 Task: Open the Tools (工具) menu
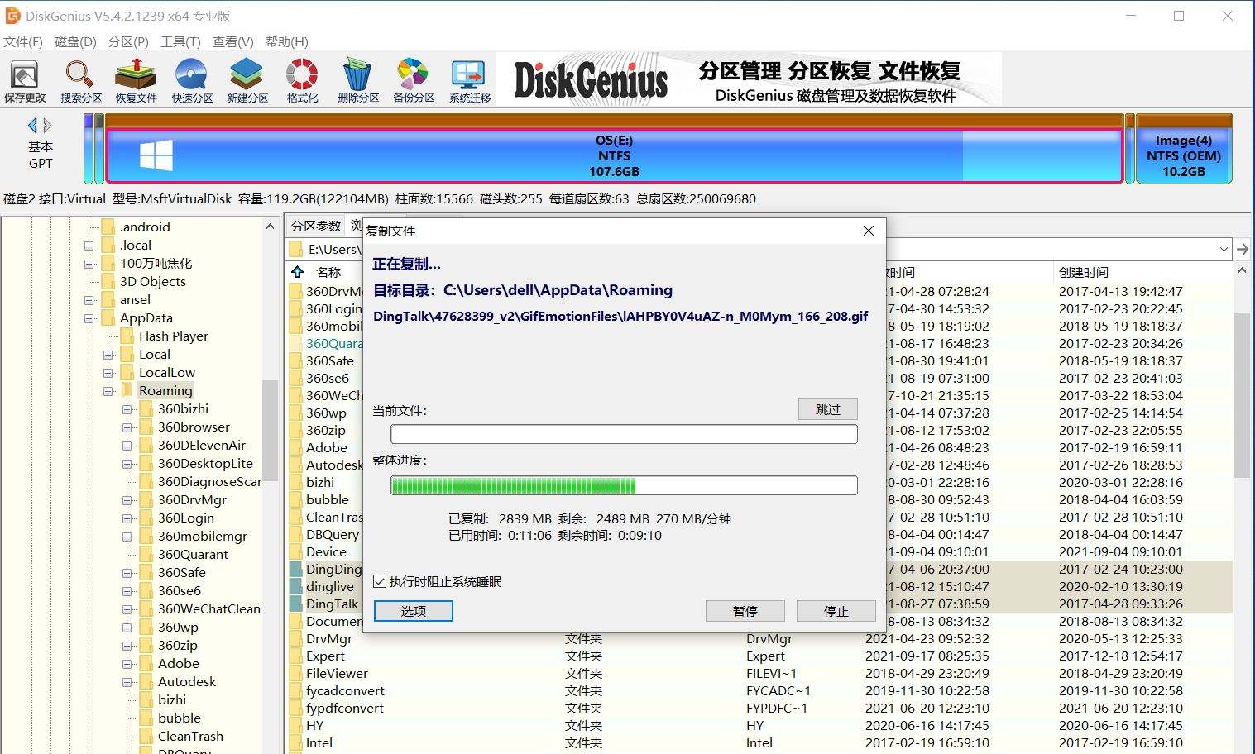(180, 41)
